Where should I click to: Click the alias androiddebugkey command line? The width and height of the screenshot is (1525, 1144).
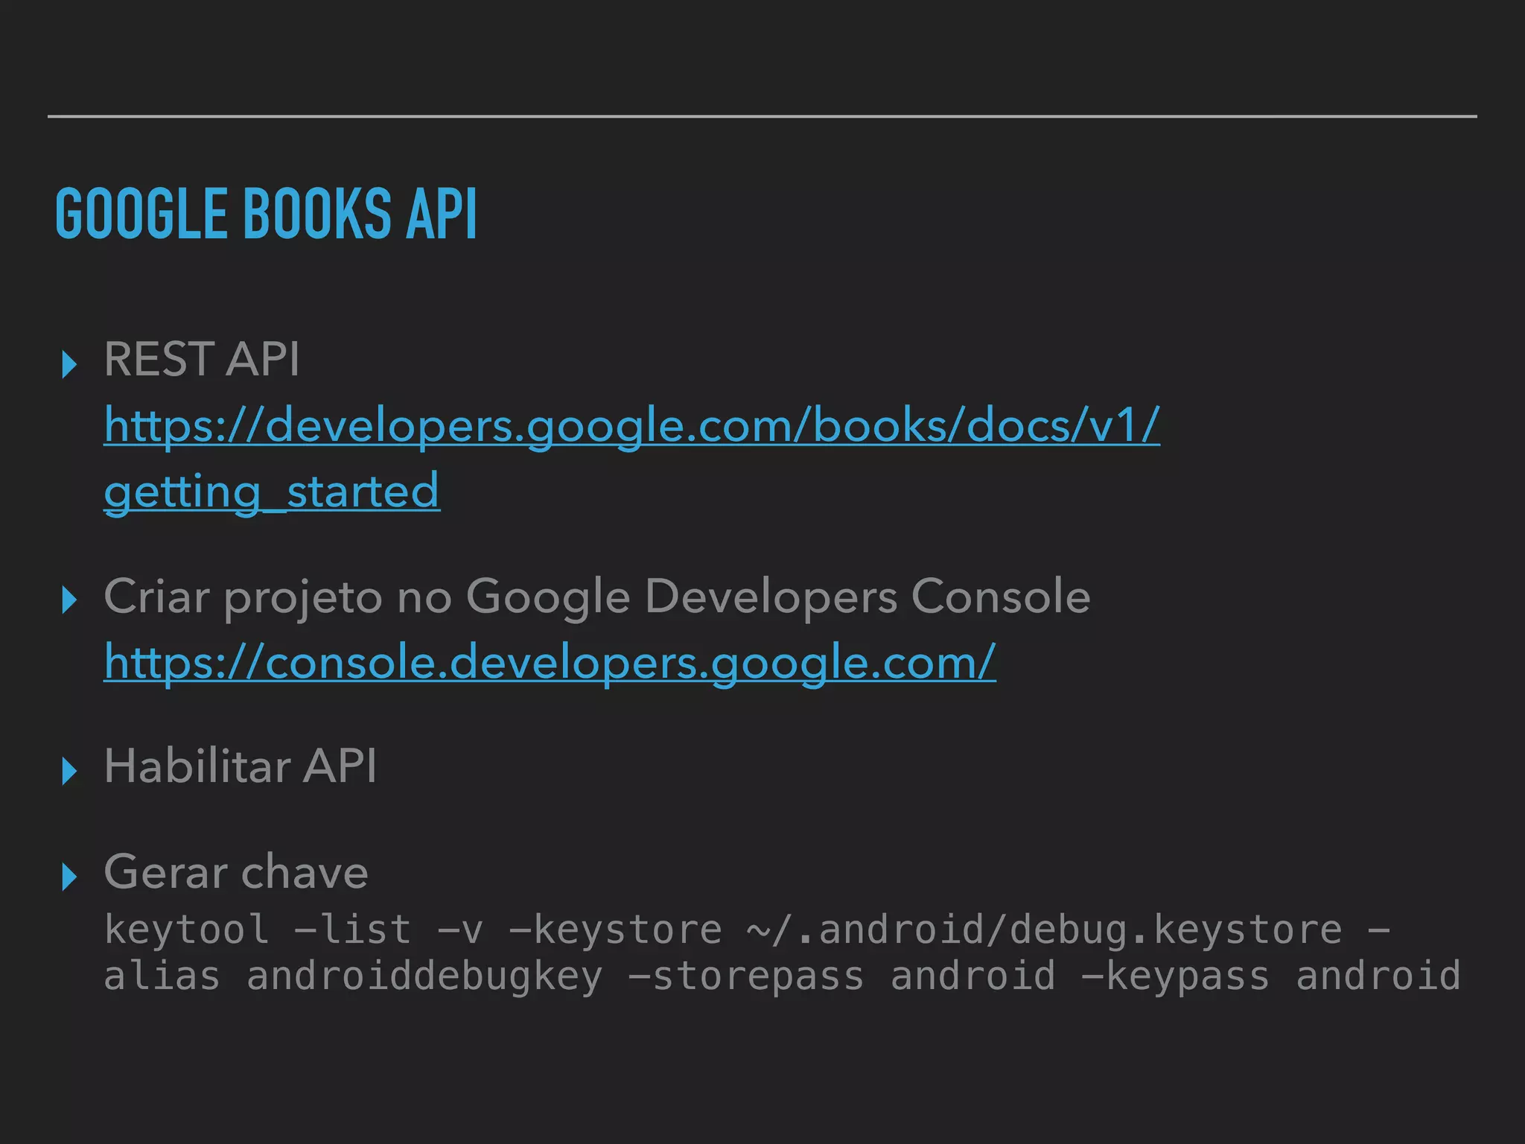coord(782,976)
